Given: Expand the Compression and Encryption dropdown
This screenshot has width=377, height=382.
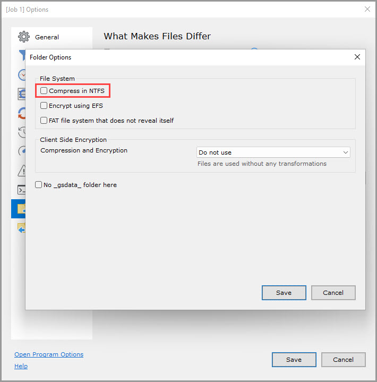Looking at the screenshot, I should 273,152.
